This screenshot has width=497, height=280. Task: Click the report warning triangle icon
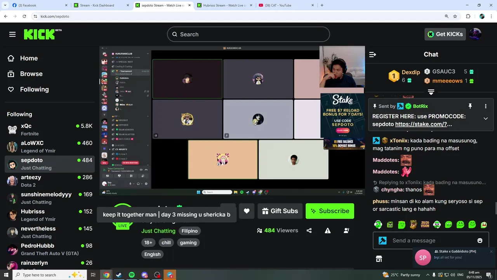point(328,231)
